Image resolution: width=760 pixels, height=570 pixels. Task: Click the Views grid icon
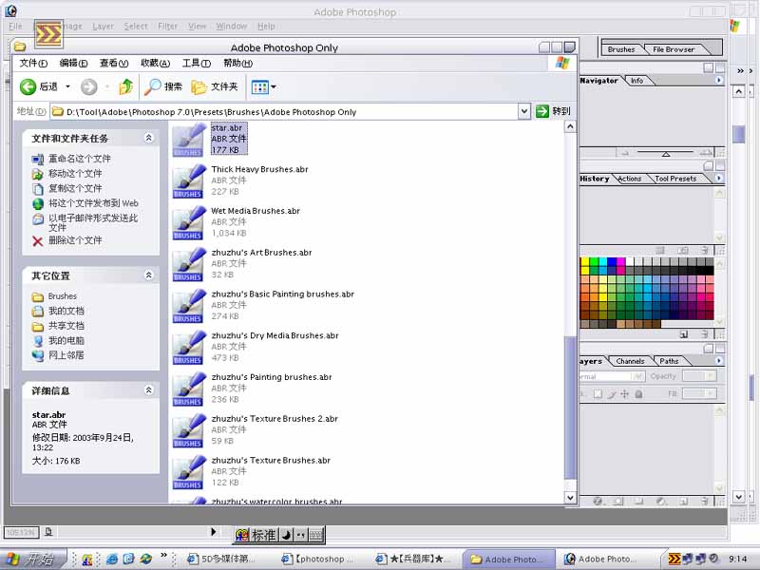pos(259,87)
